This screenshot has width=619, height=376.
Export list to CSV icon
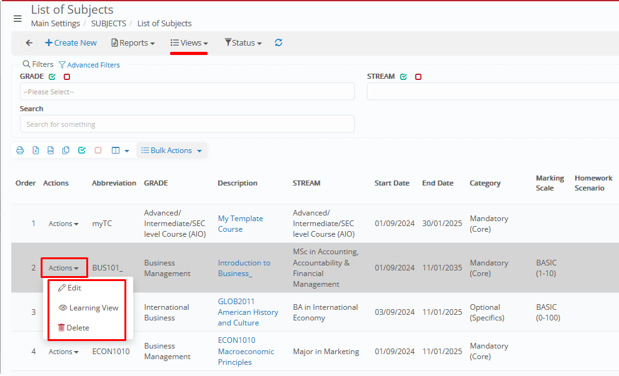coord(51,151)
